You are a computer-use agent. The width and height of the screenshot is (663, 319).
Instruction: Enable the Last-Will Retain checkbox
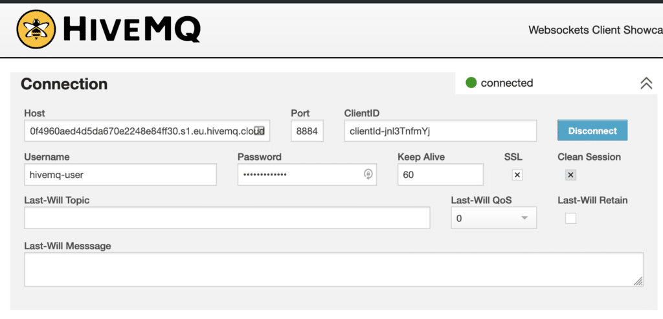coord(571,219)
